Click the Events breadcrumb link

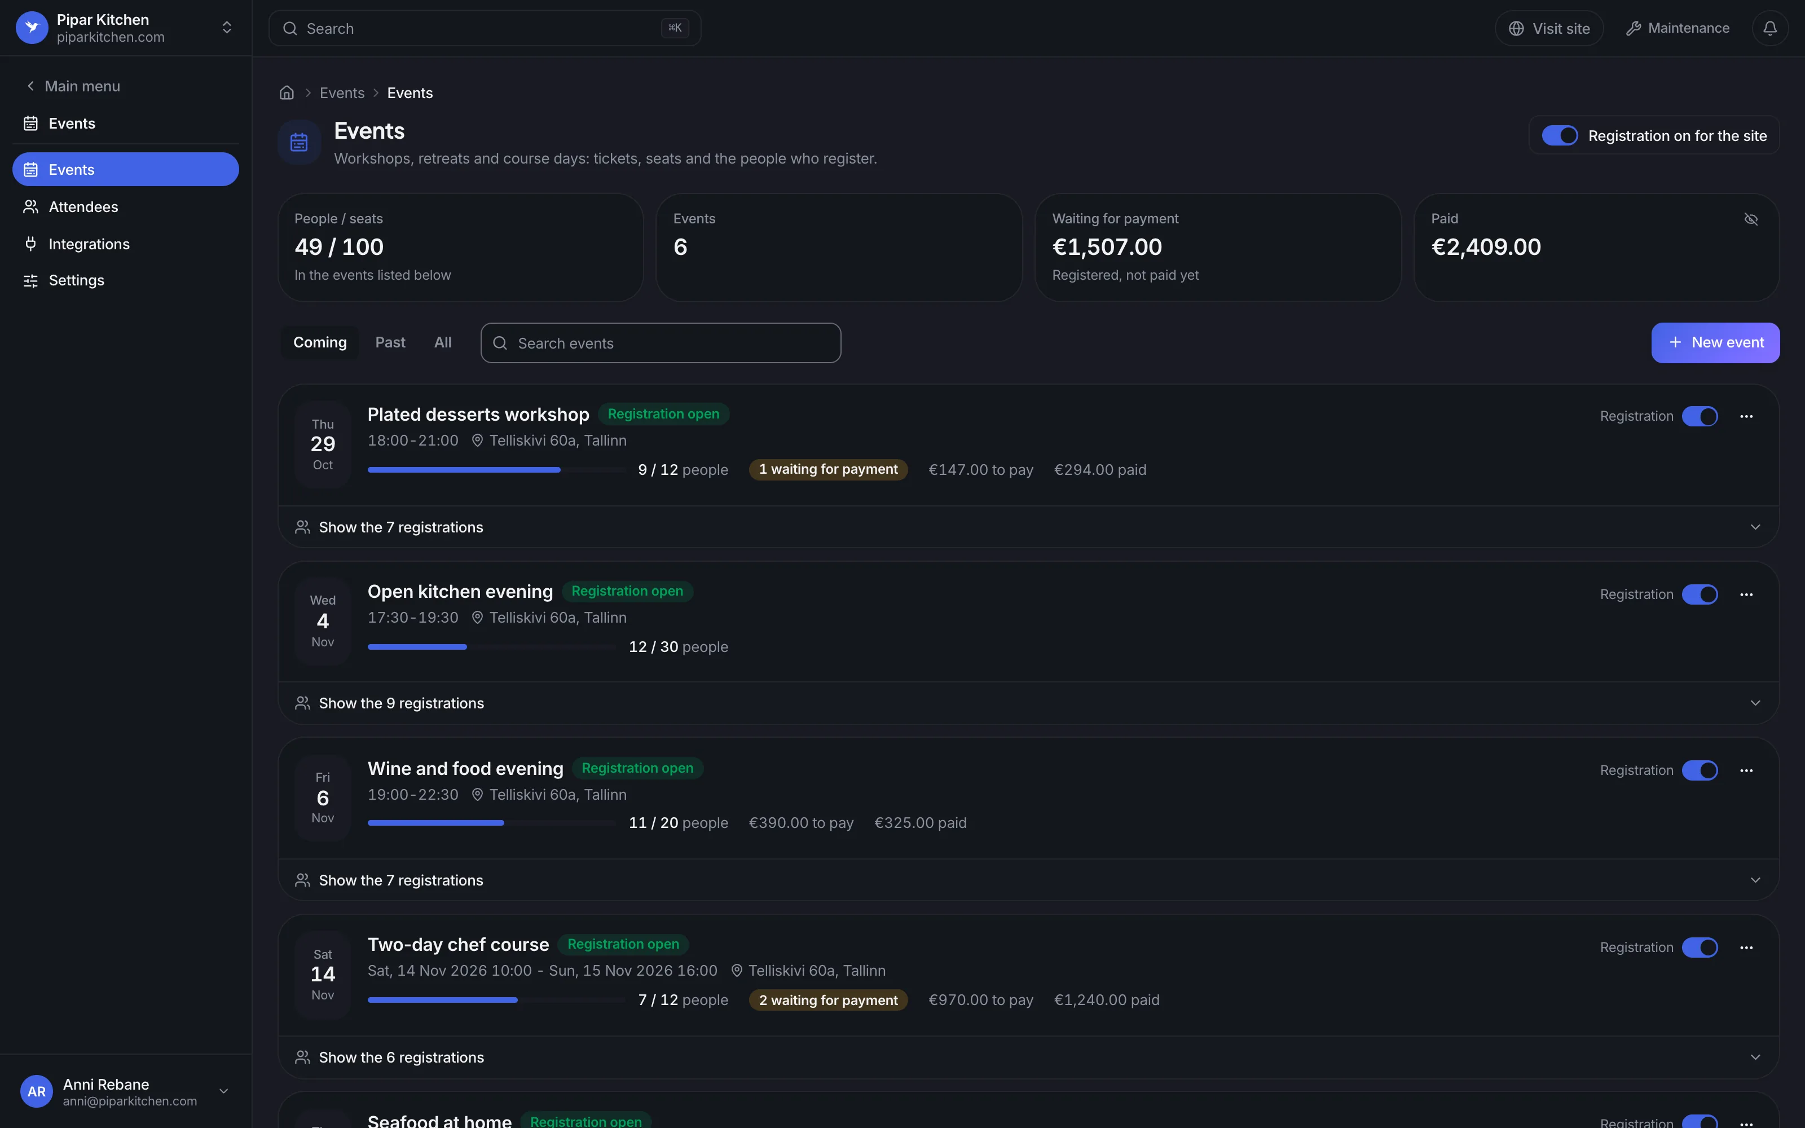pos(342,92)
